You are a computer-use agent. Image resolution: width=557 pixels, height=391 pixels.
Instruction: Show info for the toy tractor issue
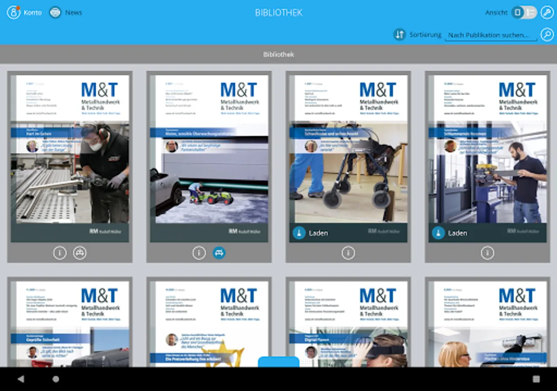(x=199, y=253)
